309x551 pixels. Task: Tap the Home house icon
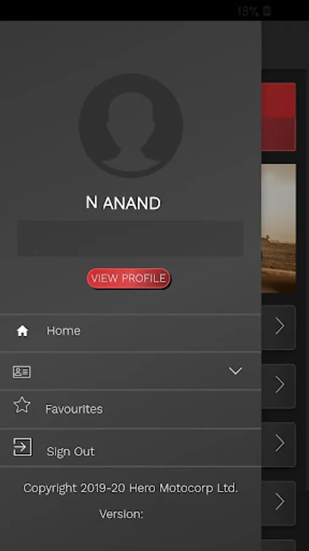point(23,331)
